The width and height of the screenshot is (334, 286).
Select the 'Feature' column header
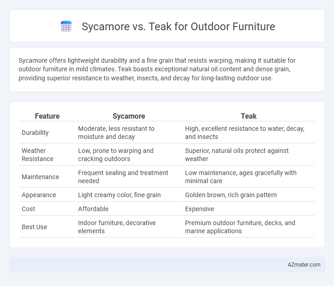[x=47, y=116]
